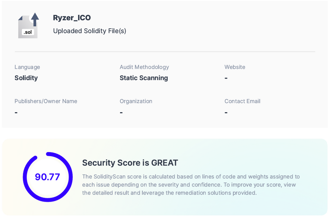328x218 pixels.
Task: Click the Website label
Action: click(235, 67)
